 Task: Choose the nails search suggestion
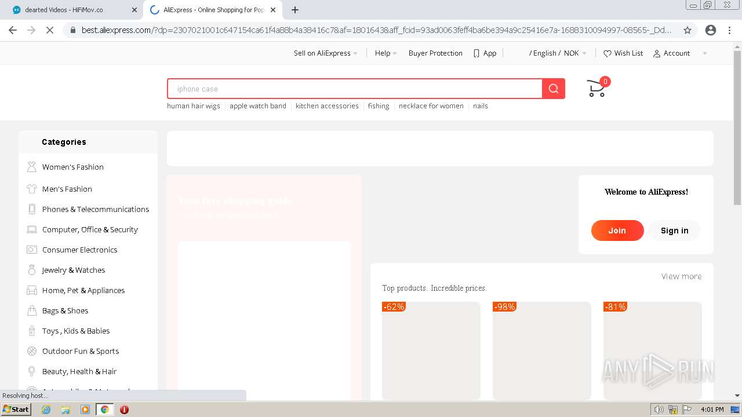click(481, 106)
